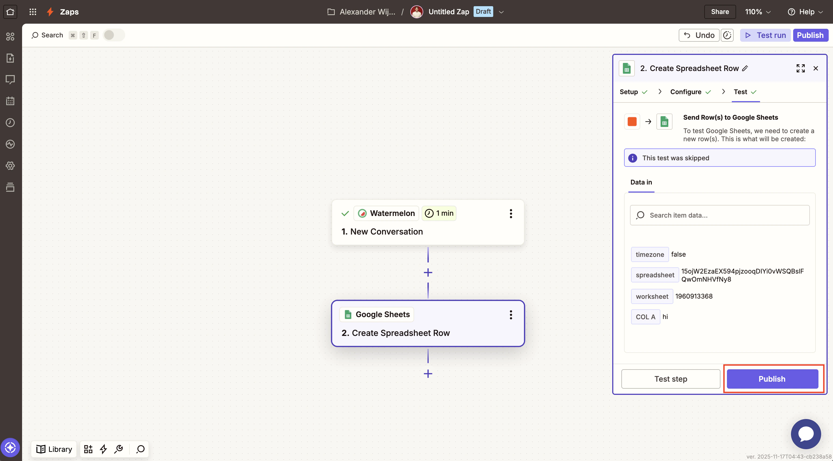Open the Watermelon step three-dot menu
The image size is (833, 461).
[x=511, y=214]
